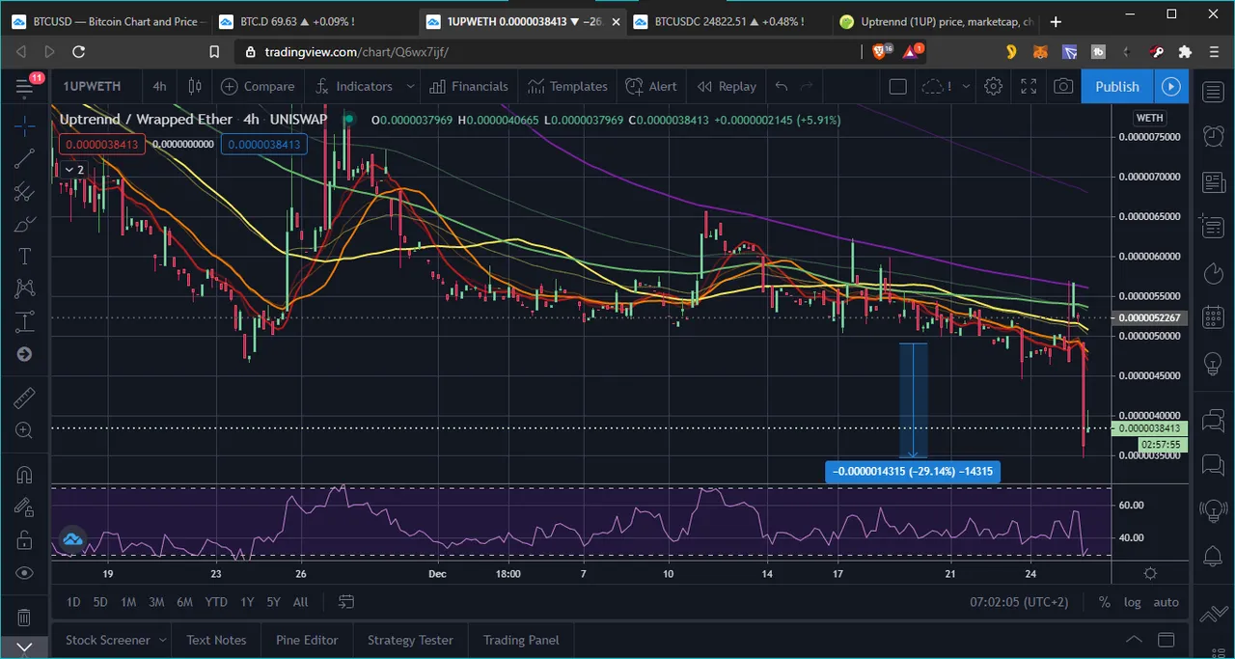Select the All date range

pos(301,602)
